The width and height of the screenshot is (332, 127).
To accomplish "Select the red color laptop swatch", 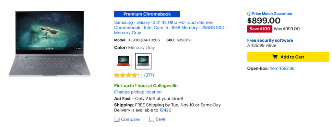I will point(123,61).
